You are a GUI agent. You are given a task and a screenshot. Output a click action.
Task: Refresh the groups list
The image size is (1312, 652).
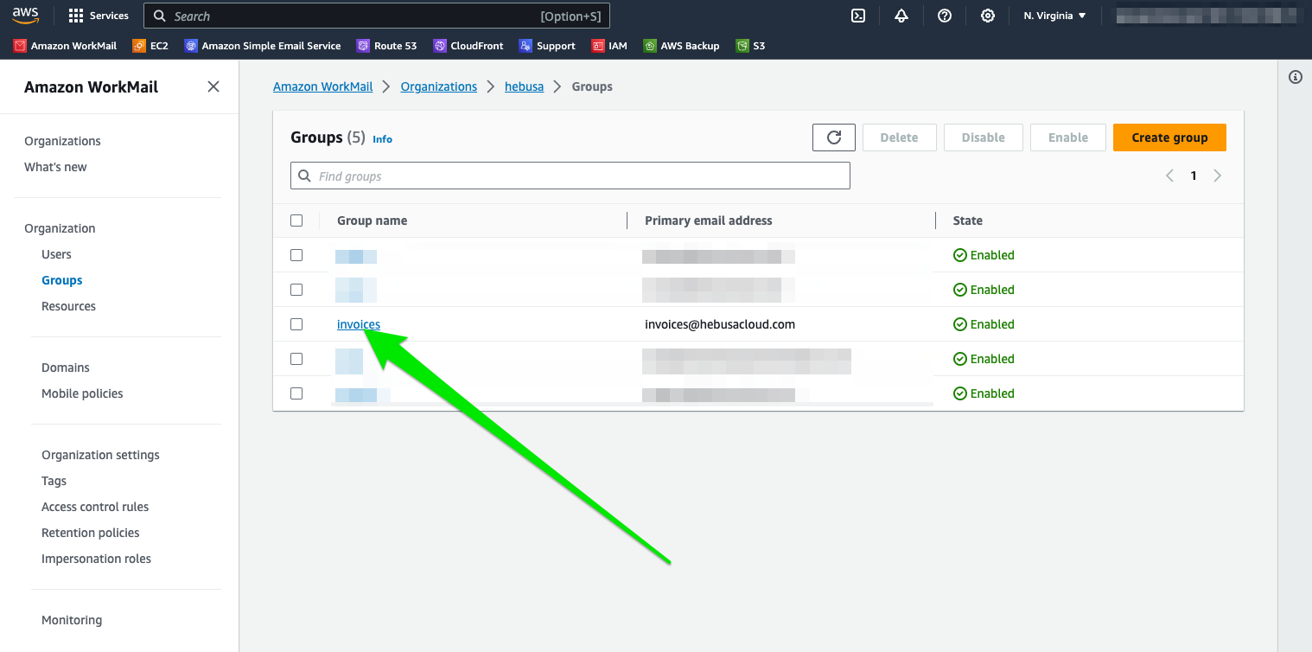[833, 137]
